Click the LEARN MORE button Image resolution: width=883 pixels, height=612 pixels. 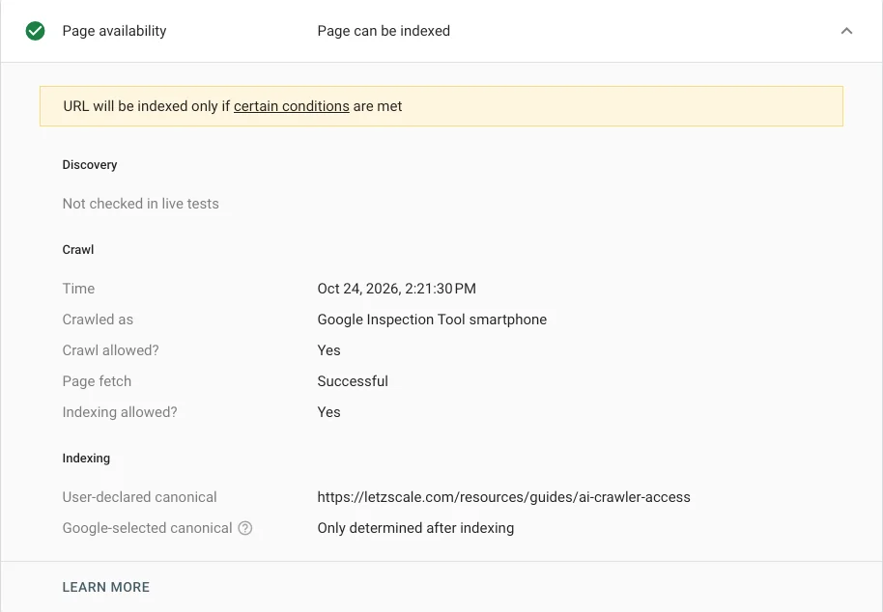pos(106,587)
